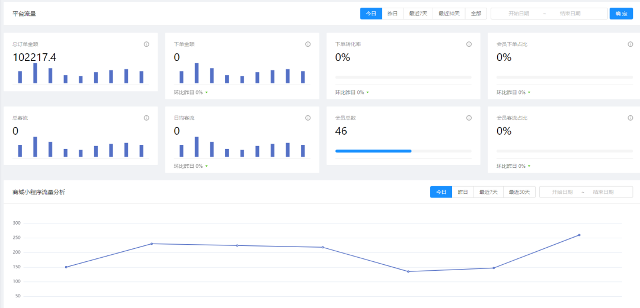This screenshot has height=308, width=640.
Task: Click 环比昨日 0% on 会员客流占比 card
Action: tap(511, 166)
